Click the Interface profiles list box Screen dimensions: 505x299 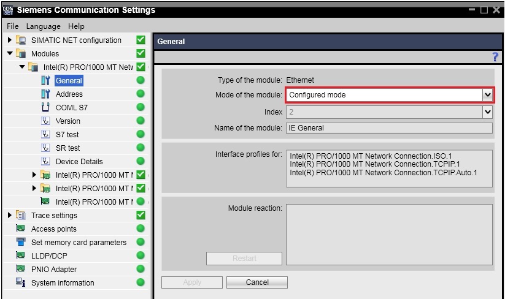389,168
